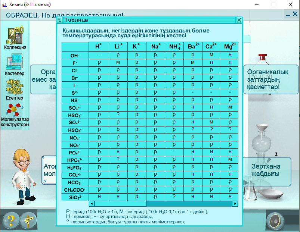Click the HPO₄²⁻ row header

click(x=75, y=160)
